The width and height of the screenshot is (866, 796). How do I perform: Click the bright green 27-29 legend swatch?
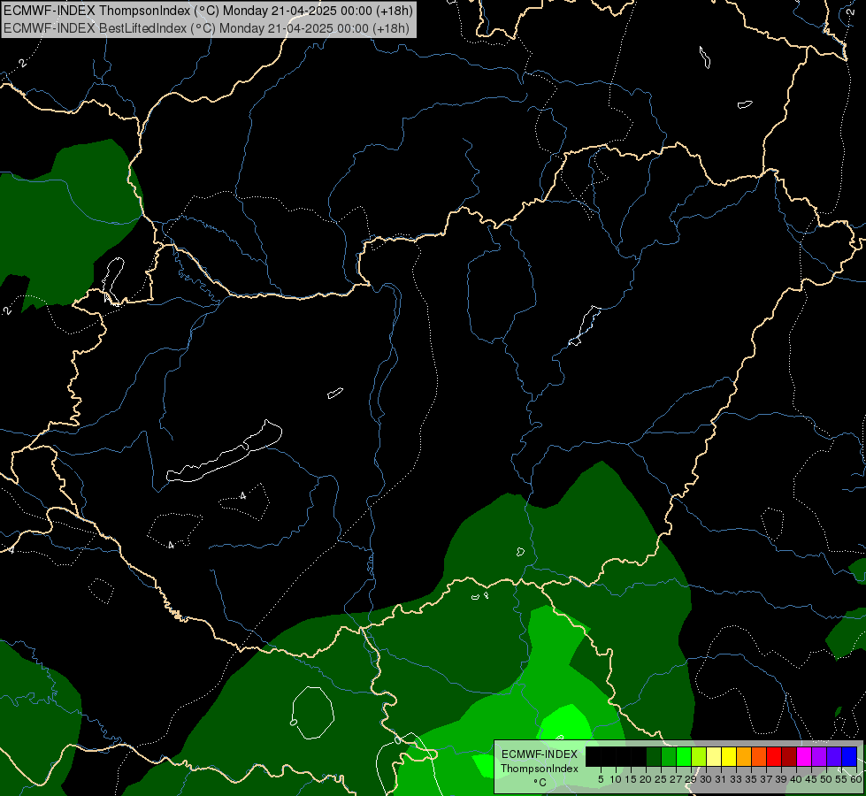(x=684, y=757)
